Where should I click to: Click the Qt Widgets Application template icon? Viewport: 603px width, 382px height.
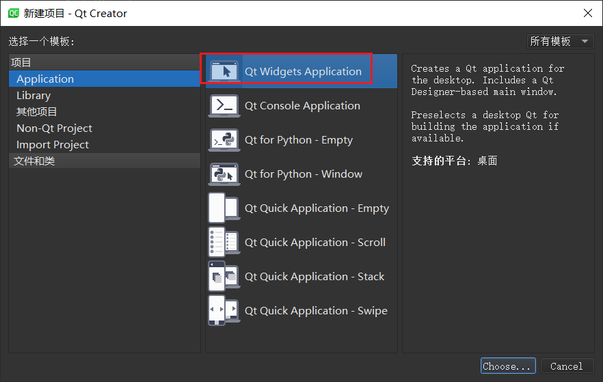coord(224,72)
